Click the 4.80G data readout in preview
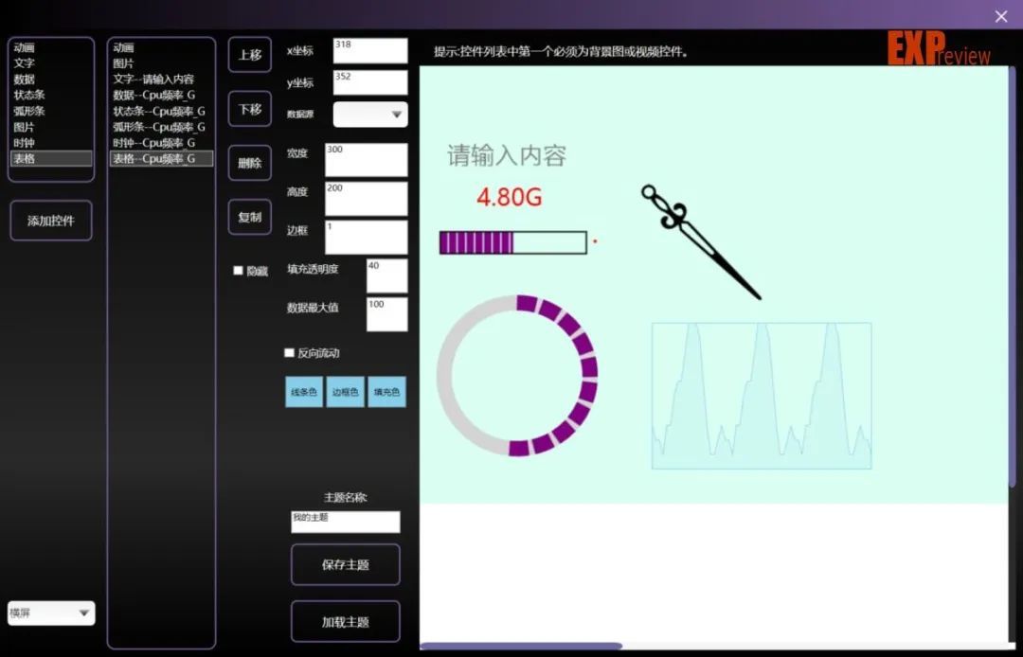 point(509,197)
